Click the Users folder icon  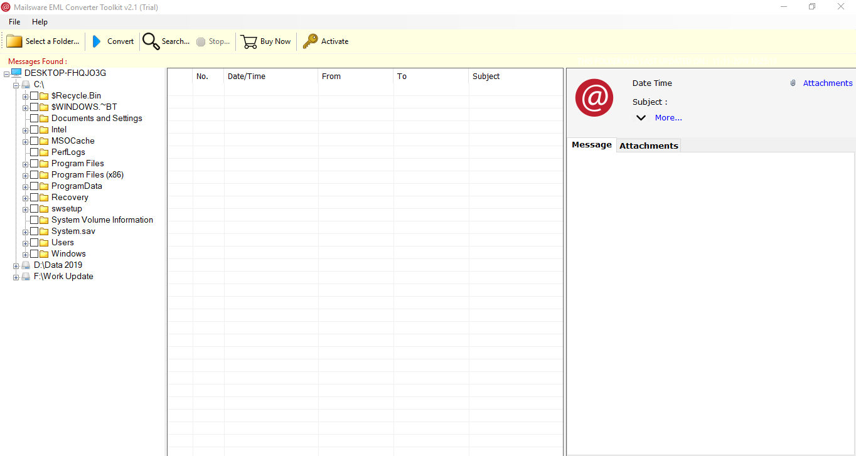[44, 243]
